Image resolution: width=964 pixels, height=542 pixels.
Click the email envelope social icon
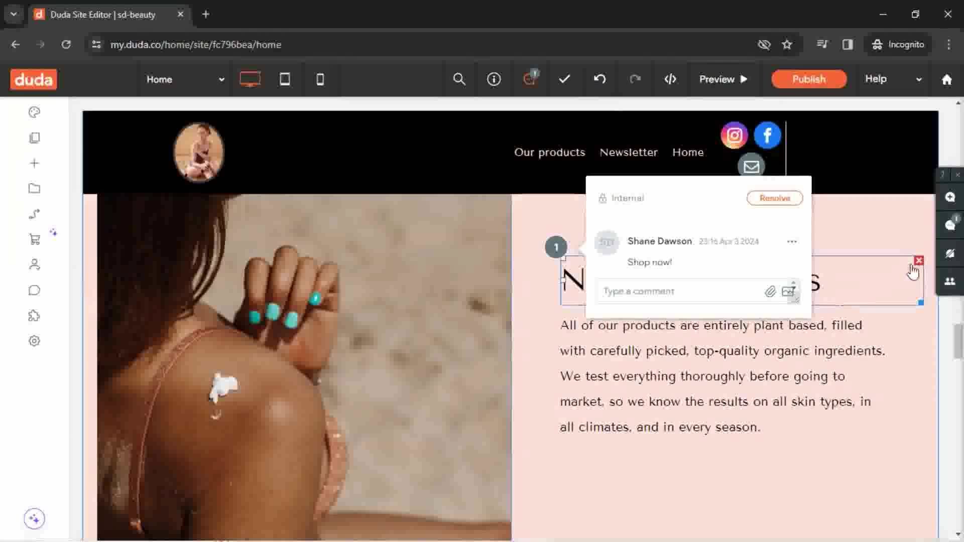click(x=751, y=166)
